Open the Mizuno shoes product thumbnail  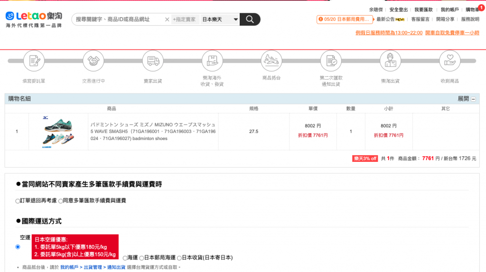pyautogui.click(x=58, y=131)
